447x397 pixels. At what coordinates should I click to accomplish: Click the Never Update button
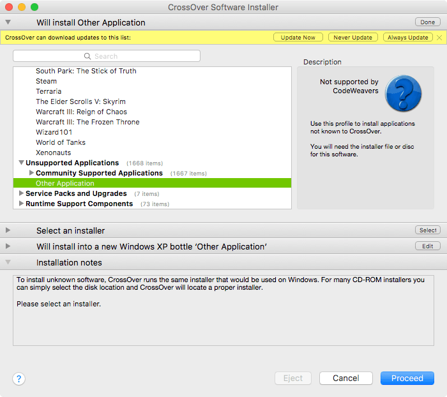[352, 38]
